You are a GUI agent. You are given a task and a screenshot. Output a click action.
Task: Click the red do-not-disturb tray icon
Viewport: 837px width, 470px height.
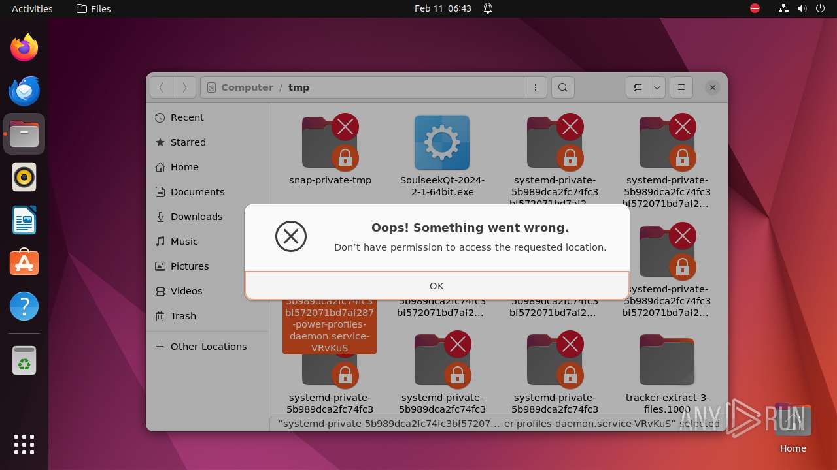pyautogui.click(x=755, y=8)
